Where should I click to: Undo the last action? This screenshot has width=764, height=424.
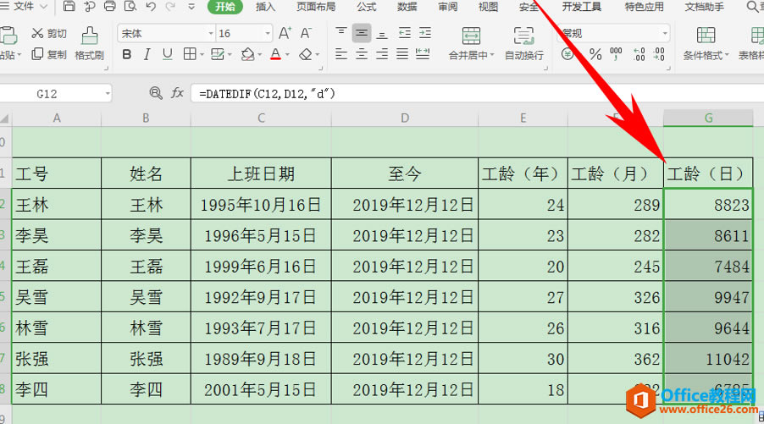[x=151, y=6]
